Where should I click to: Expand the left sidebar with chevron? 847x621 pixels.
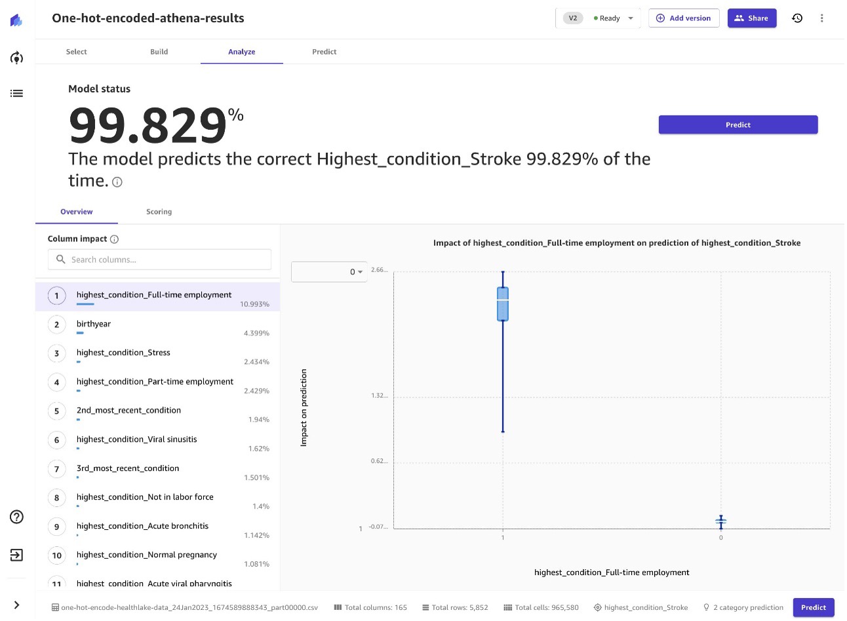pyautogui.click(x=16, y=605)
